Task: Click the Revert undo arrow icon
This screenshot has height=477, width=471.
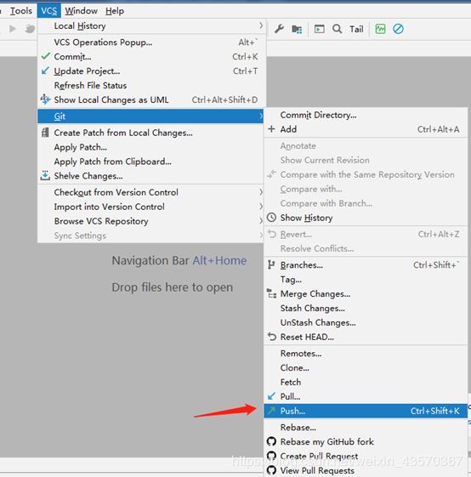Action: (x=271, y=234)
